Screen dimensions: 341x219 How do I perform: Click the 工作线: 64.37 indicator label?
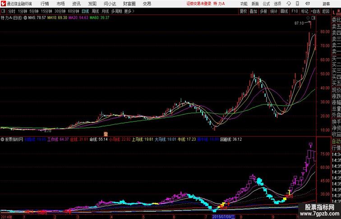[x=58, y=139]
